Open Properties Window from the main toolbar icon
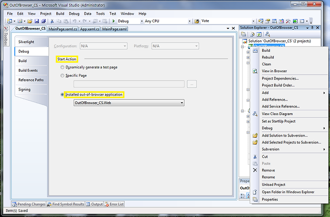Image resolution: width=330 pixels, height=217 pixels. (x=268, y=21)
